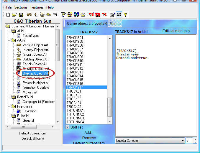200x153 pixels.
Task: Click the tree horizontal scrollbar right arrow
Action: [52, 127]
